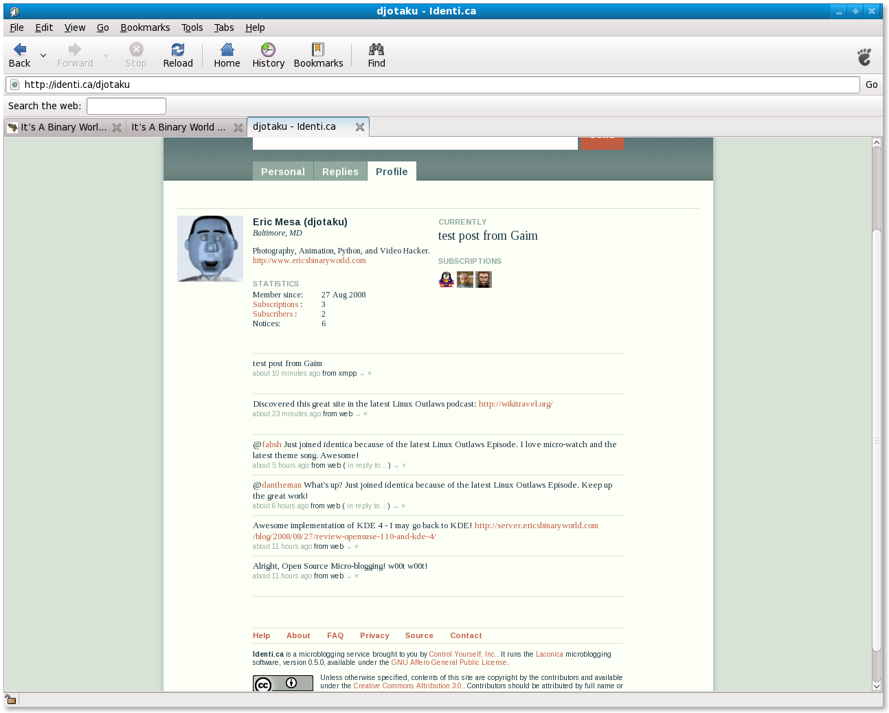Viewport: 889px width, 713px height.
Task: Open the @dantheman user link
Action: click(x=282, y=485)
